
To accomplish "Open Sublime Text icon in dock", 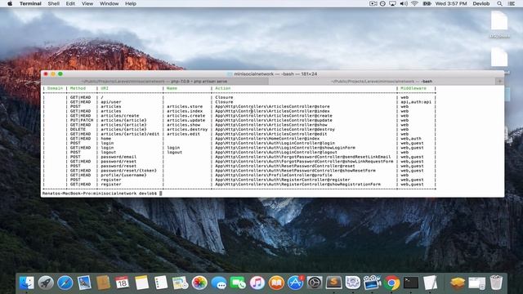I will tap(334, 283).
